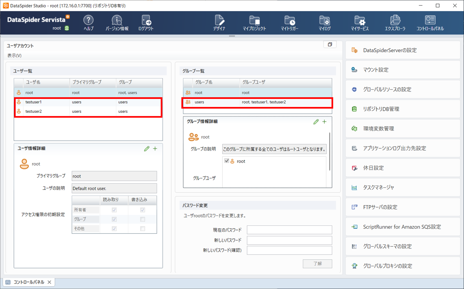Click the 了解 button
The height and width of the screenshot is (289, 464).
click(x=317, y=264)
